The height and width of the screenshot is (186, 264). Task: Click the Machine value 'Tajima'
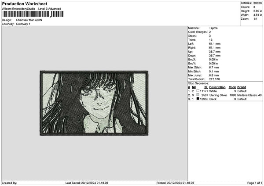(x=213, y=28)
